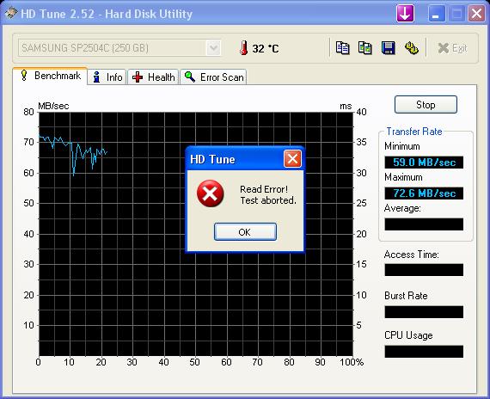Click the HD Tune app icon in the title bar

point(10,13)
